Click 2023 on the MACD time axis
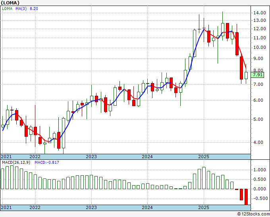The width and height of the screenshot is (270, 217). pyautogui.click(x=91, y=207)
